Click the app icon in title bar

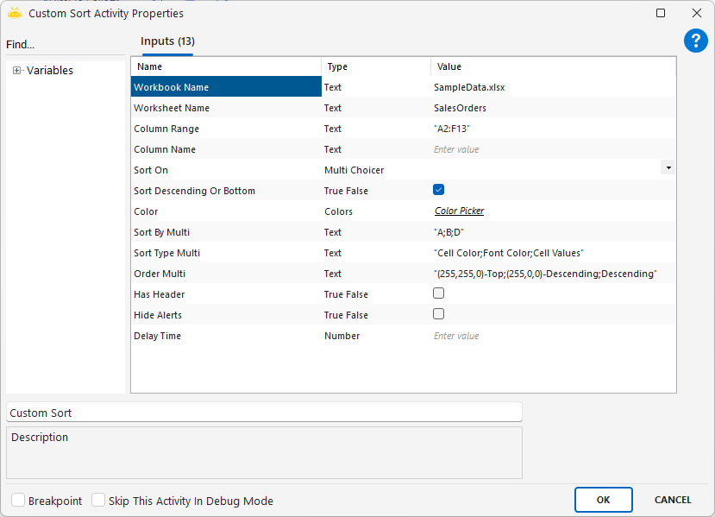pyautogui.click(x=14, y=13)
